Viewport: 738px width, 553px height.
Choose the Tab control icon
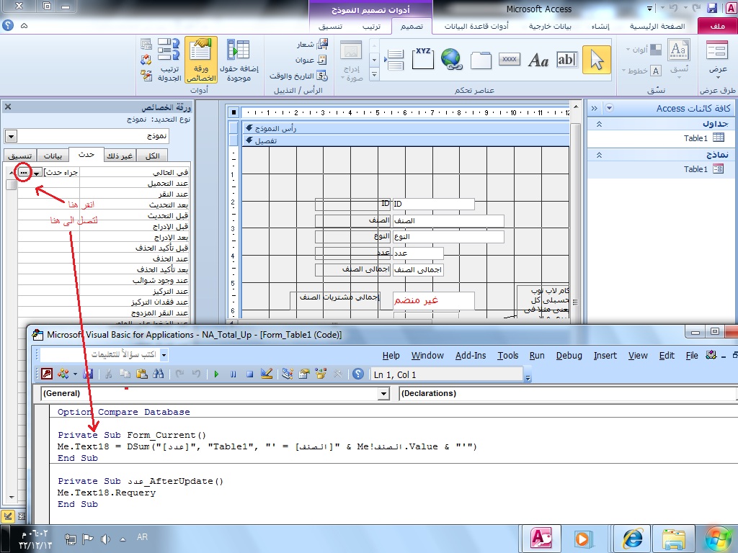click(x=481, y=60)
